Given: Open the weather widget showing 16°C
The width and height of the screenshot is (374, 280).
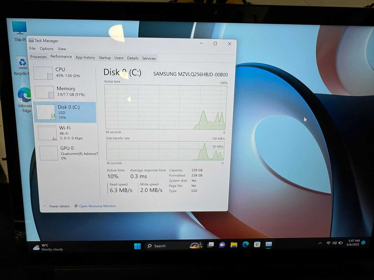Looking at the screenshot, I should pos(48,247).
